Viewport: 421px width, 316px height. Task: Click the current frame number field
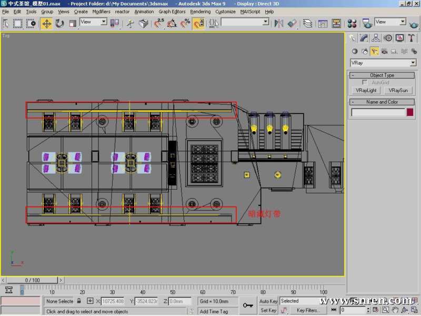[353, 310]
